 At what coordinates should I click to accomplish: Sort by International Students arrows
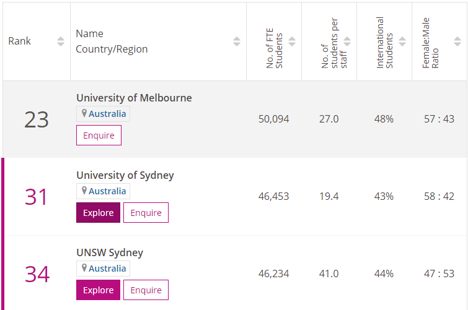402,41
